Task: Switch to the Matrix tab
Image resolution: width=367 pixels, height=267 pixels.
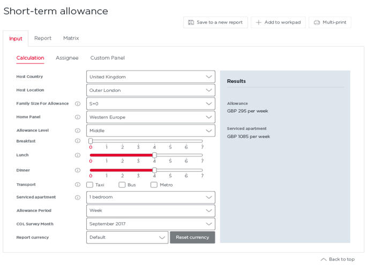Action: point(71,38)
